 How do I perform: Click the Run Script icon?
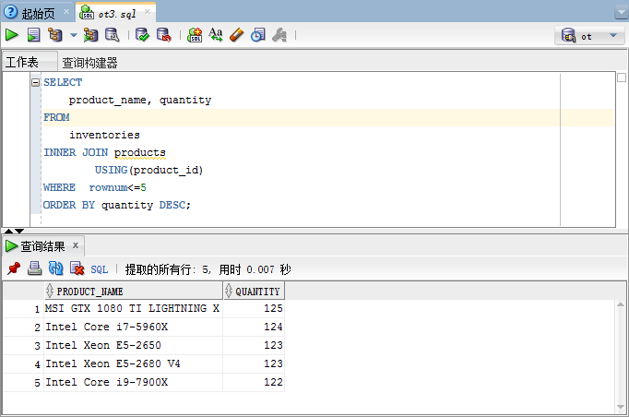pos(34,35)
